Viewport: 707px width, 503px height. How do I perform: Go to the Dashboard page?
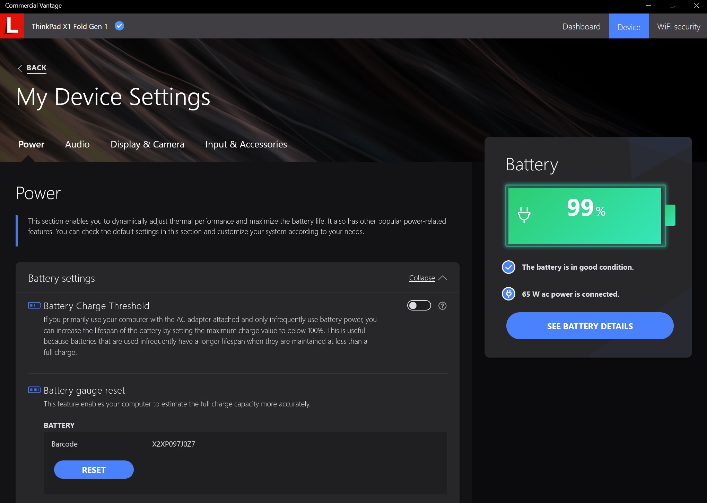coord(581,27)
